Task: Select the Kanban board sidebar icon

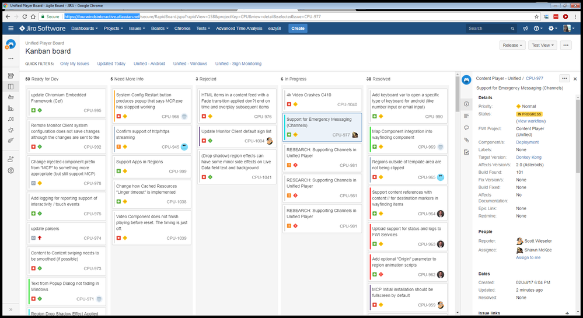Action: coord(11,86)
